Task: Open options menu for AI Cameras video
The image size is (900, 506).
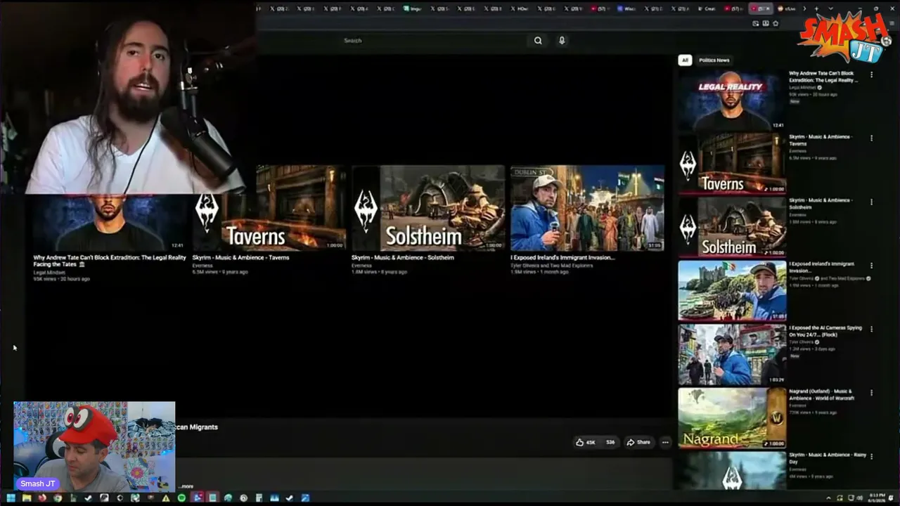Action: (871, 329)
